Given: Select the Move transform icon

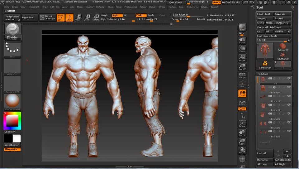Looking at the screenshot, I should [x=78, y=17].
